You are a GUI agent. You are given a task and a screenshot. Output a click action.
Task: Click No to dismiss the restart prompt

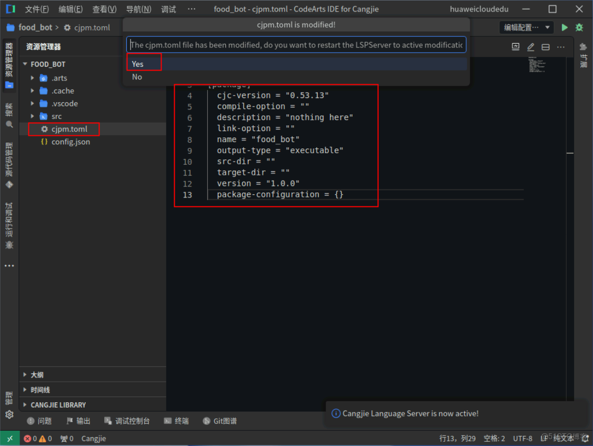pos(137,77)
